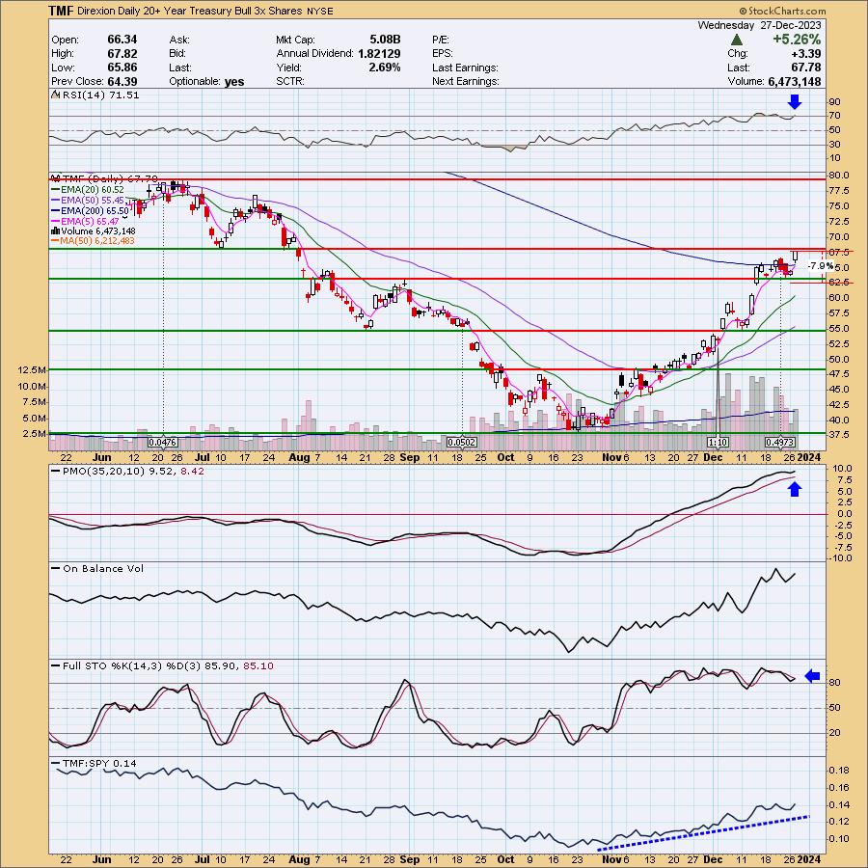The image size is (868, 868).
Task: Click the "0.0502" label on the volume axis
Action: tap(462, 443)
